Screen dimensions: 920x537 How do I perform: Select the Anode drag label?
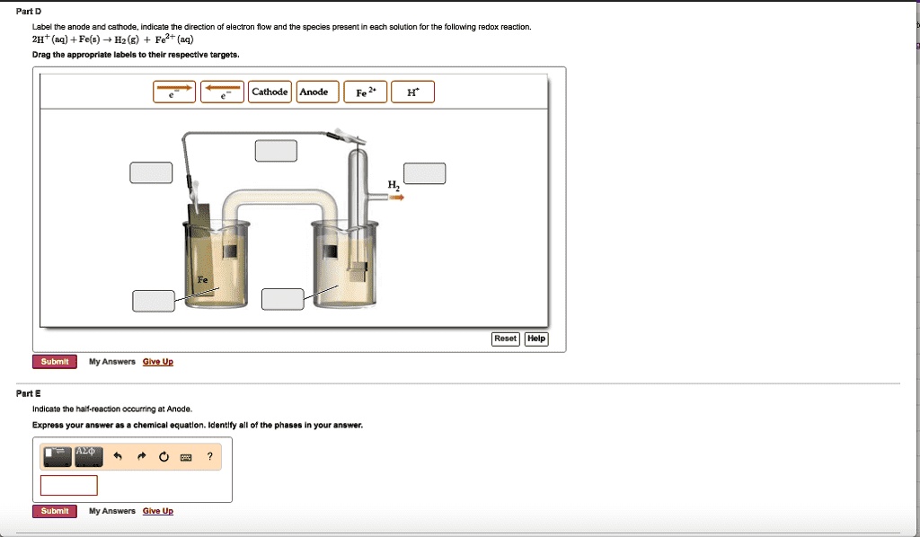pos(317,91)
